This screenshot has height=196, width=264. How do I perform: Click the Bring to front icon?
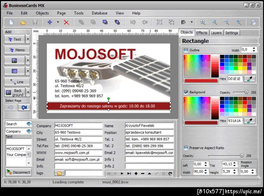[105, 22]
